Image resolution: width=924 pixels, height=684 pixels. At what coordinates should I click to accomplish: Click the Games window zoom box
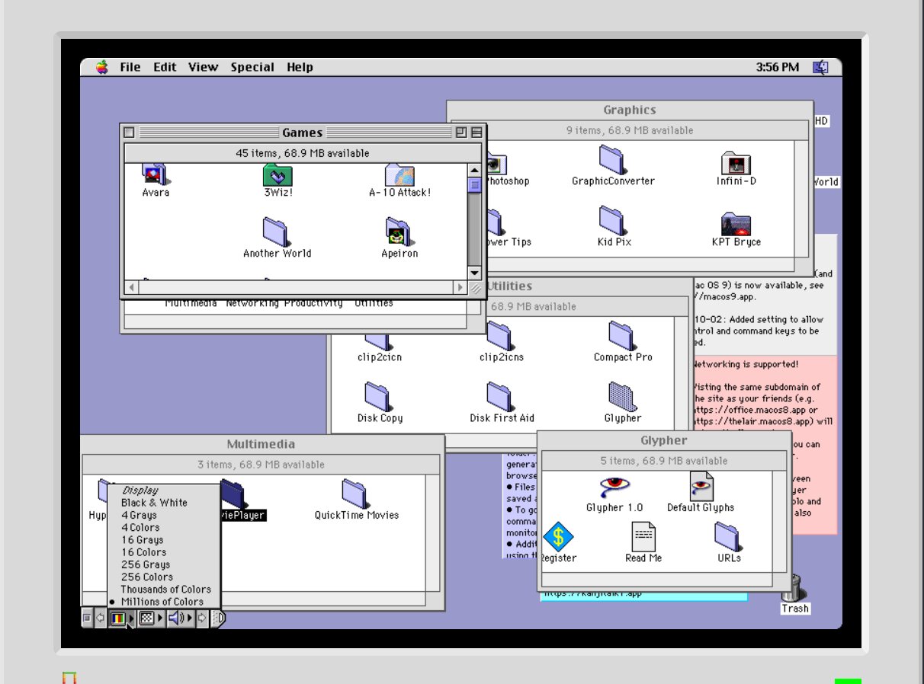click(461, 133)
